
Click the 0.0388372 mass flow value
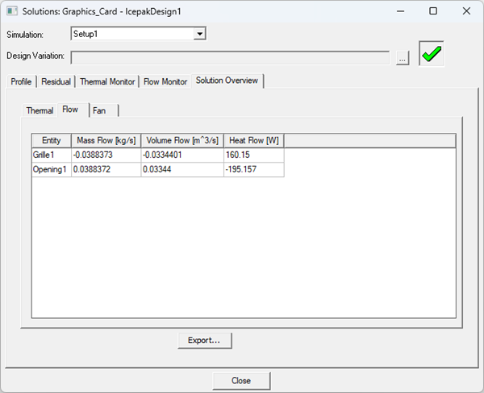[106, 169]
